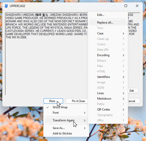The width and height of the screenshot is (146, 141).
Task: Expand the Data URI submenu
Action: [x=108, y=50]
